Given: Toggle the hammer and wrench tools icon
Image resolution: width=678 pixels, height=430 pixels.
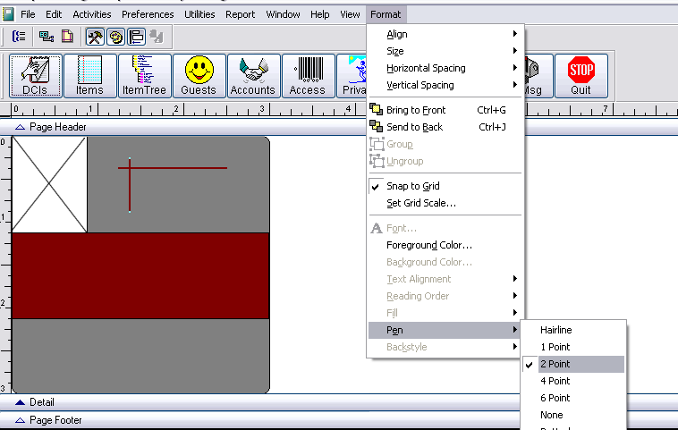Looking at the screenshot, I should [x=95, y=37].
